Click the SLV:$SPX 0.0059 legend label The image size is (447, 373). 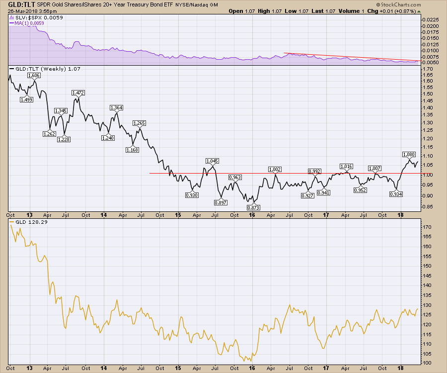pyautogui.click(x=39, y=17)
